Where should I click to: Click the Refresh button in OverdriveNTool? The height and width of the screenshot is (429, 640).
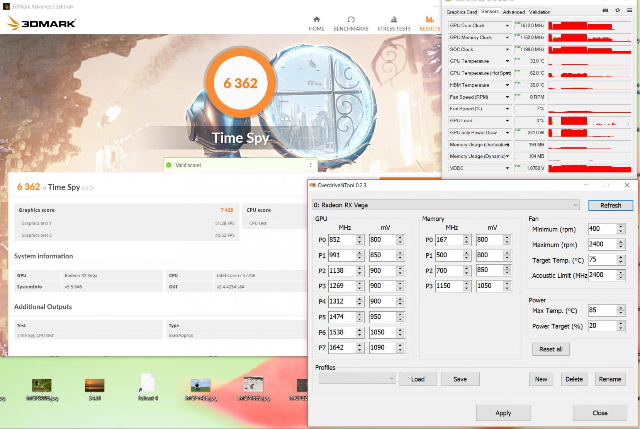click(611, 205)
